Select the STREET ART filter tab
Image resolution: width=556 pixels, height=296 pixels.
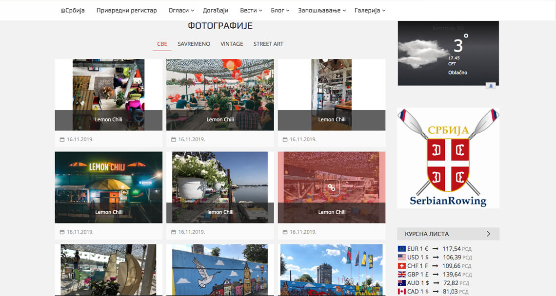pos(268,44)
